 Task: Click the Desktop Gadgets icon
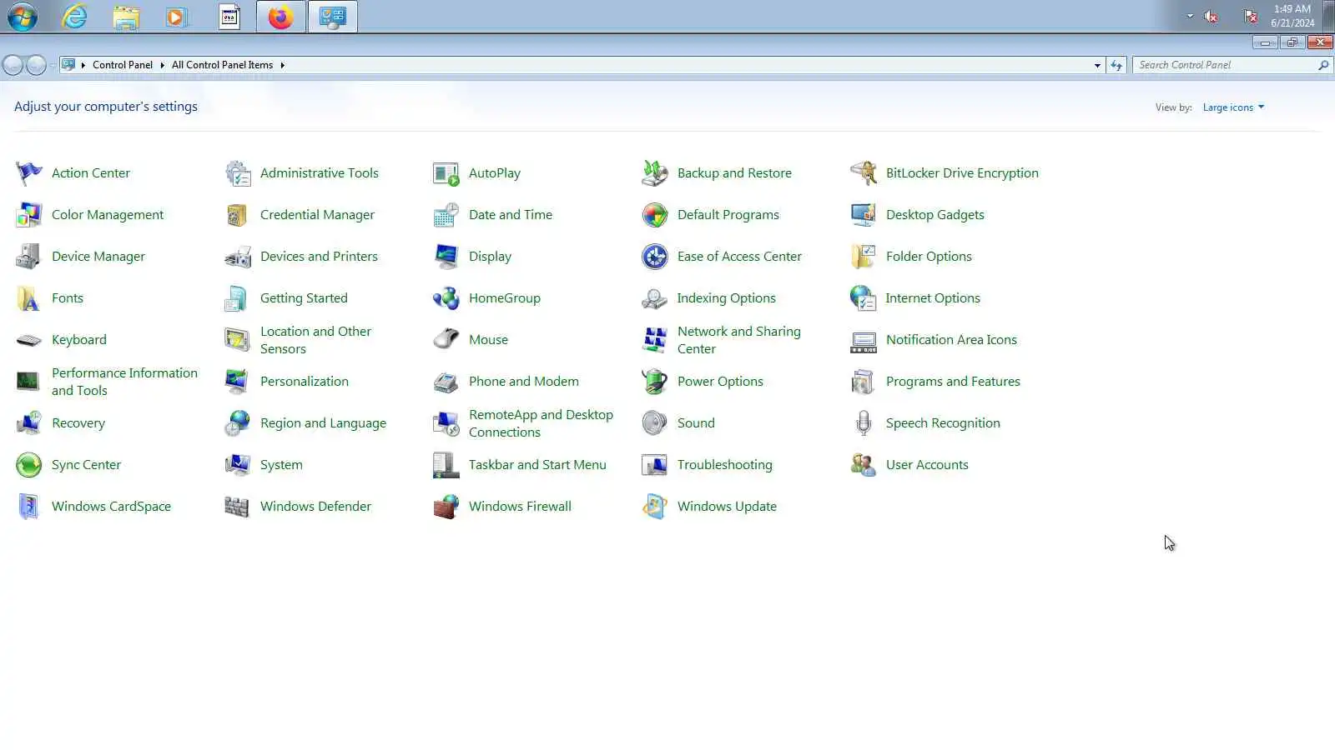pos(864,215)
